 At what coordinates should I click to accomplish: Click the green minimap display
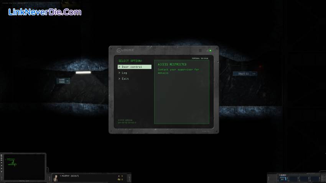tap(24, 167)
